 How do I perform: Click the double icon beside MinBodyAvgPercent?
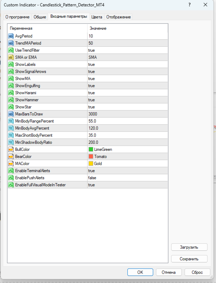pyautogui.click(x=11, y=128)
